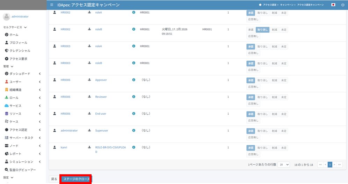Select 削減 for administrator Superuser row

(275, 131)
